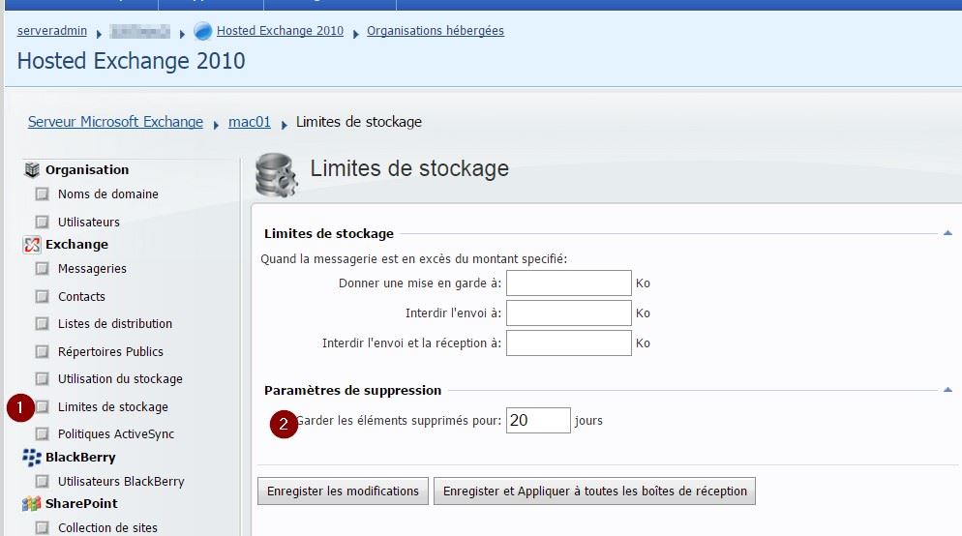This screenshot has width=962, height=536.
Task: Click Enregister et Appliquer à toutes button
Action: click(594, 491)
